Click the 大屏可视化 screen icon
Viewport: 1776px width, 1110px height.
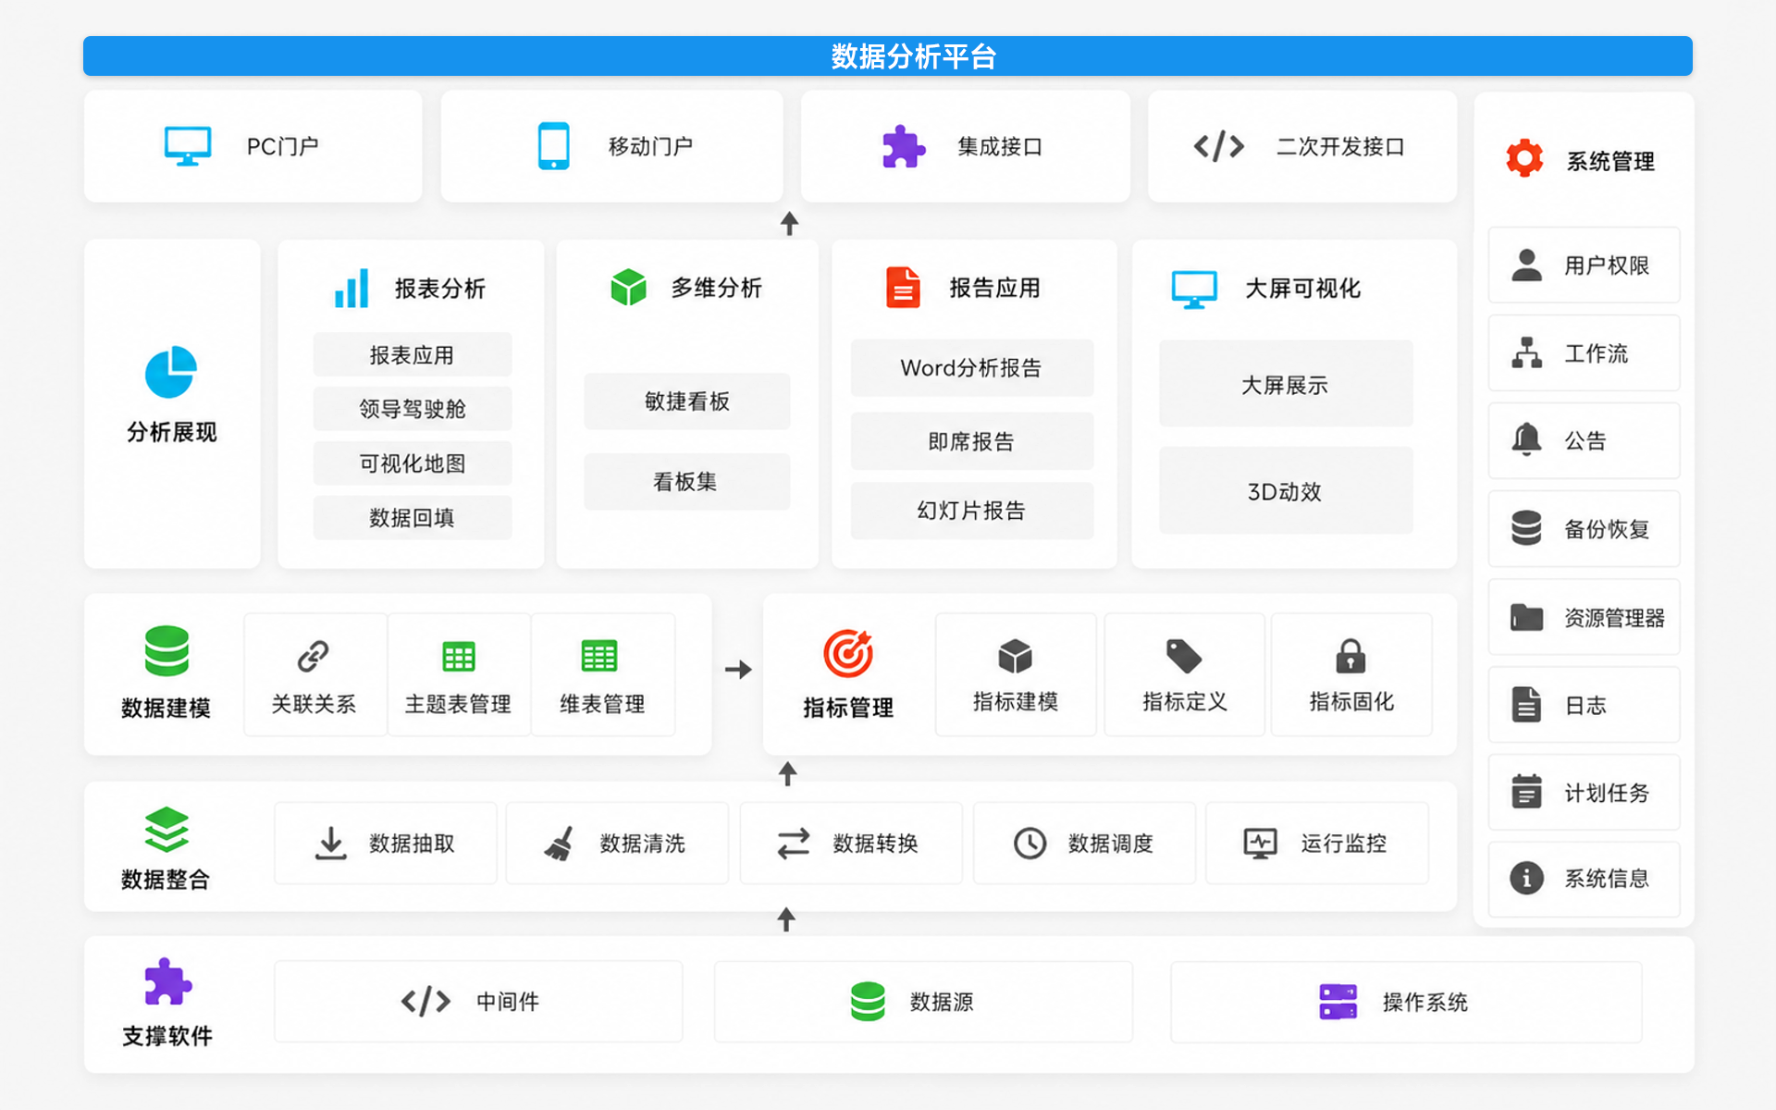(x=1194, y=290)
